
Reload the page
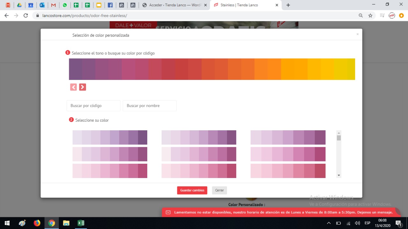[x=26, y=15]
